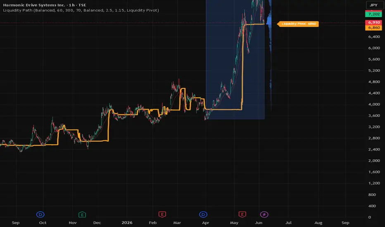Click the Liquidity Pivot 6860 label
Viewport: 385px width, 227px height.
(x=298, y=24)
